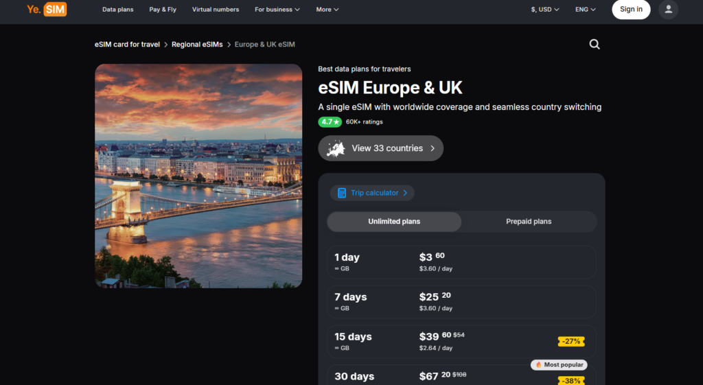This screenshot has height=385, width=703.
Task: Open Virtual numbers in the navigation
Action: pyautogui.click(x=216, y=10)
